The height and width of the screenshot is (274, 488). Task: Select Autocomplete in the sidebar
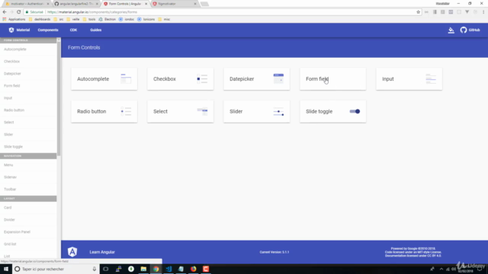click(28, 49)
